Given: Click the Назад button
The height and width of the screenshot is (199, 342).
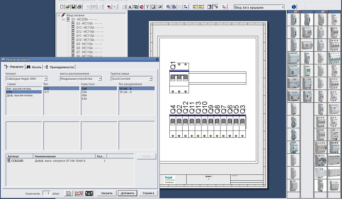Looking at the screenshot, I should pos(146,156).
